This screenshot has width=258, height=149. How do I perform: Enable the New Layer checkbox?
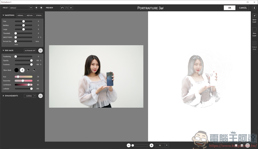254,29
